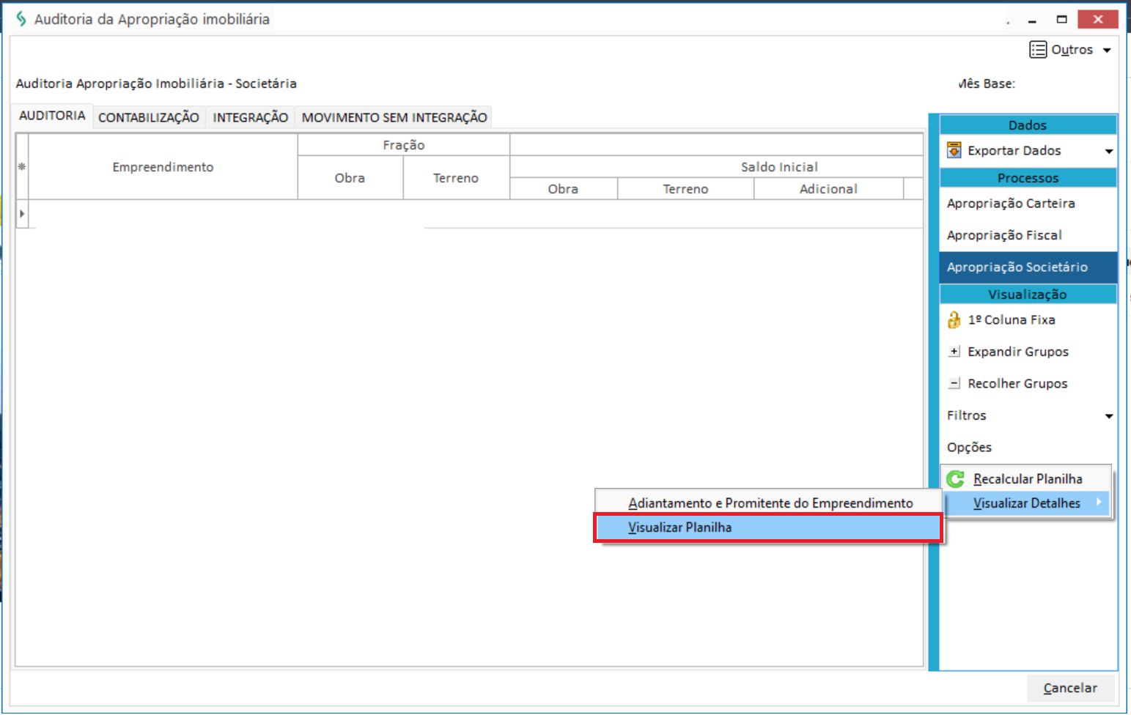The image size is (1131, 715).
Task: Expand the Filtros dropdown
Action: click(1108, 416)
